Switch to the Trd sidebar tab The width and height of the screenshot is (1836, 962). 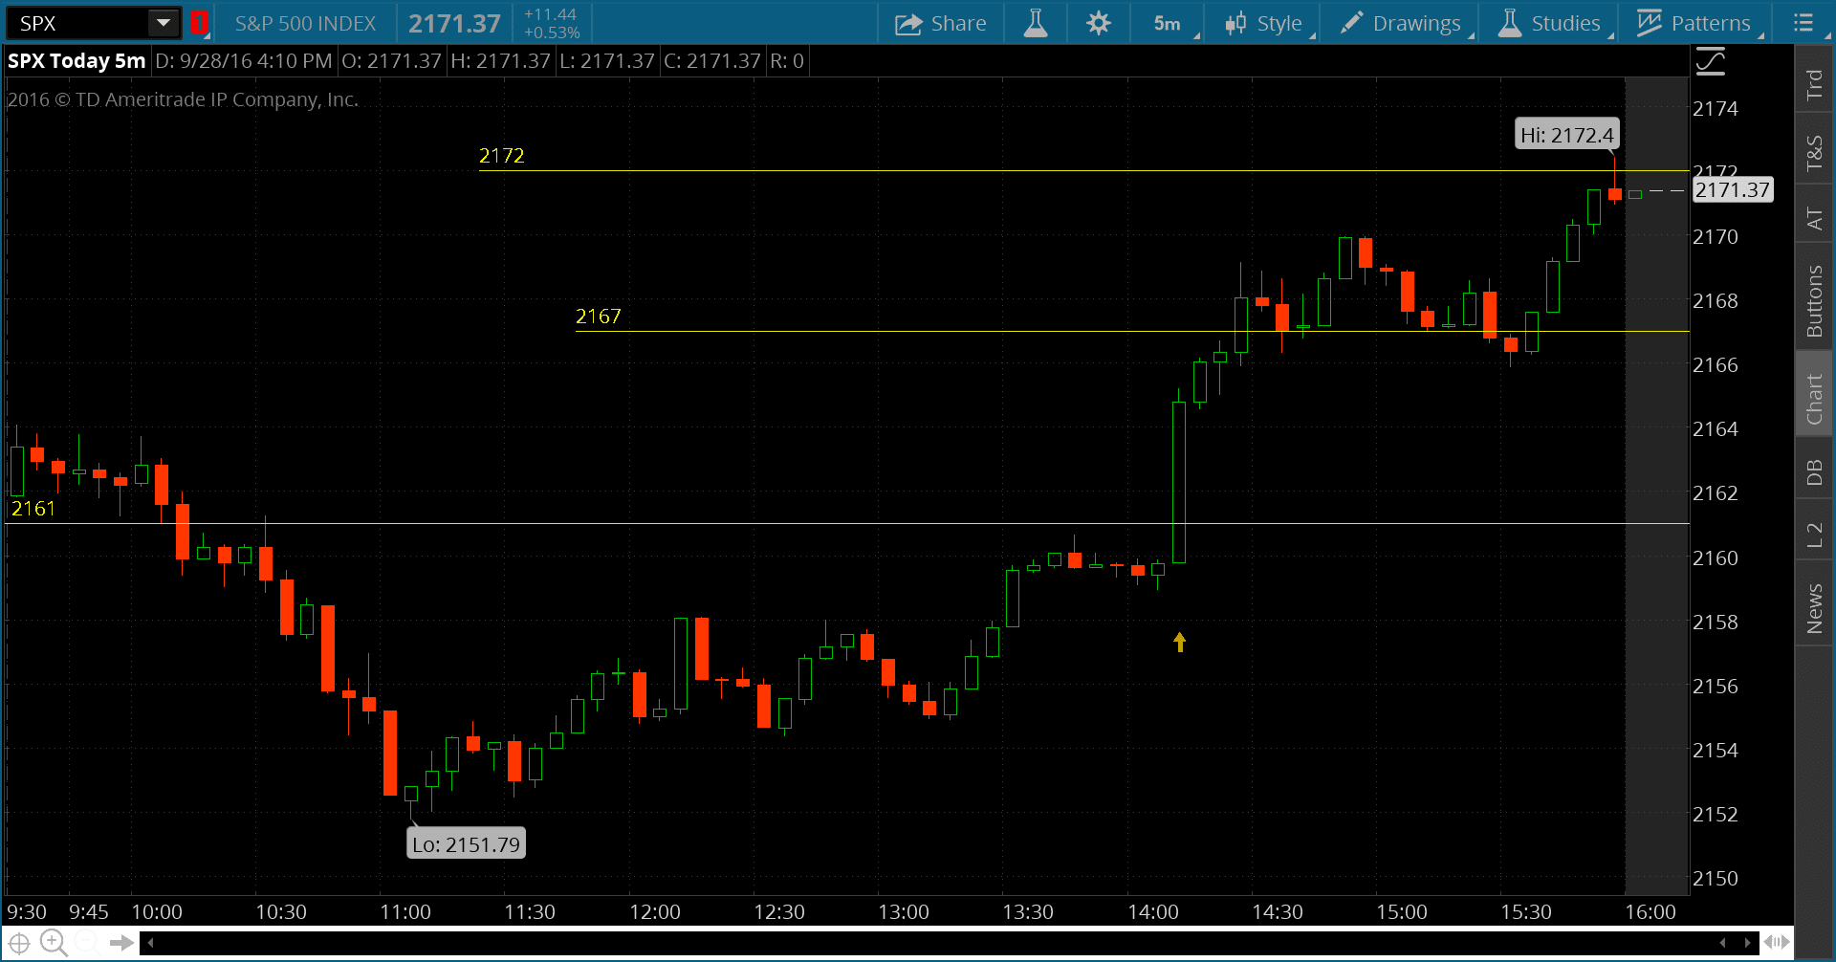click(1814, 84)
